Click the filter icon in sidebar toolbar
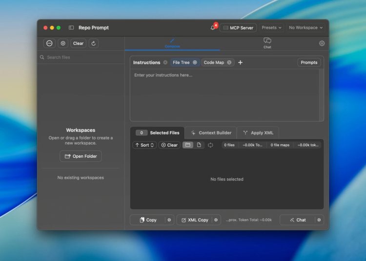The image size is (366, 261). click(x=62, y=43)
